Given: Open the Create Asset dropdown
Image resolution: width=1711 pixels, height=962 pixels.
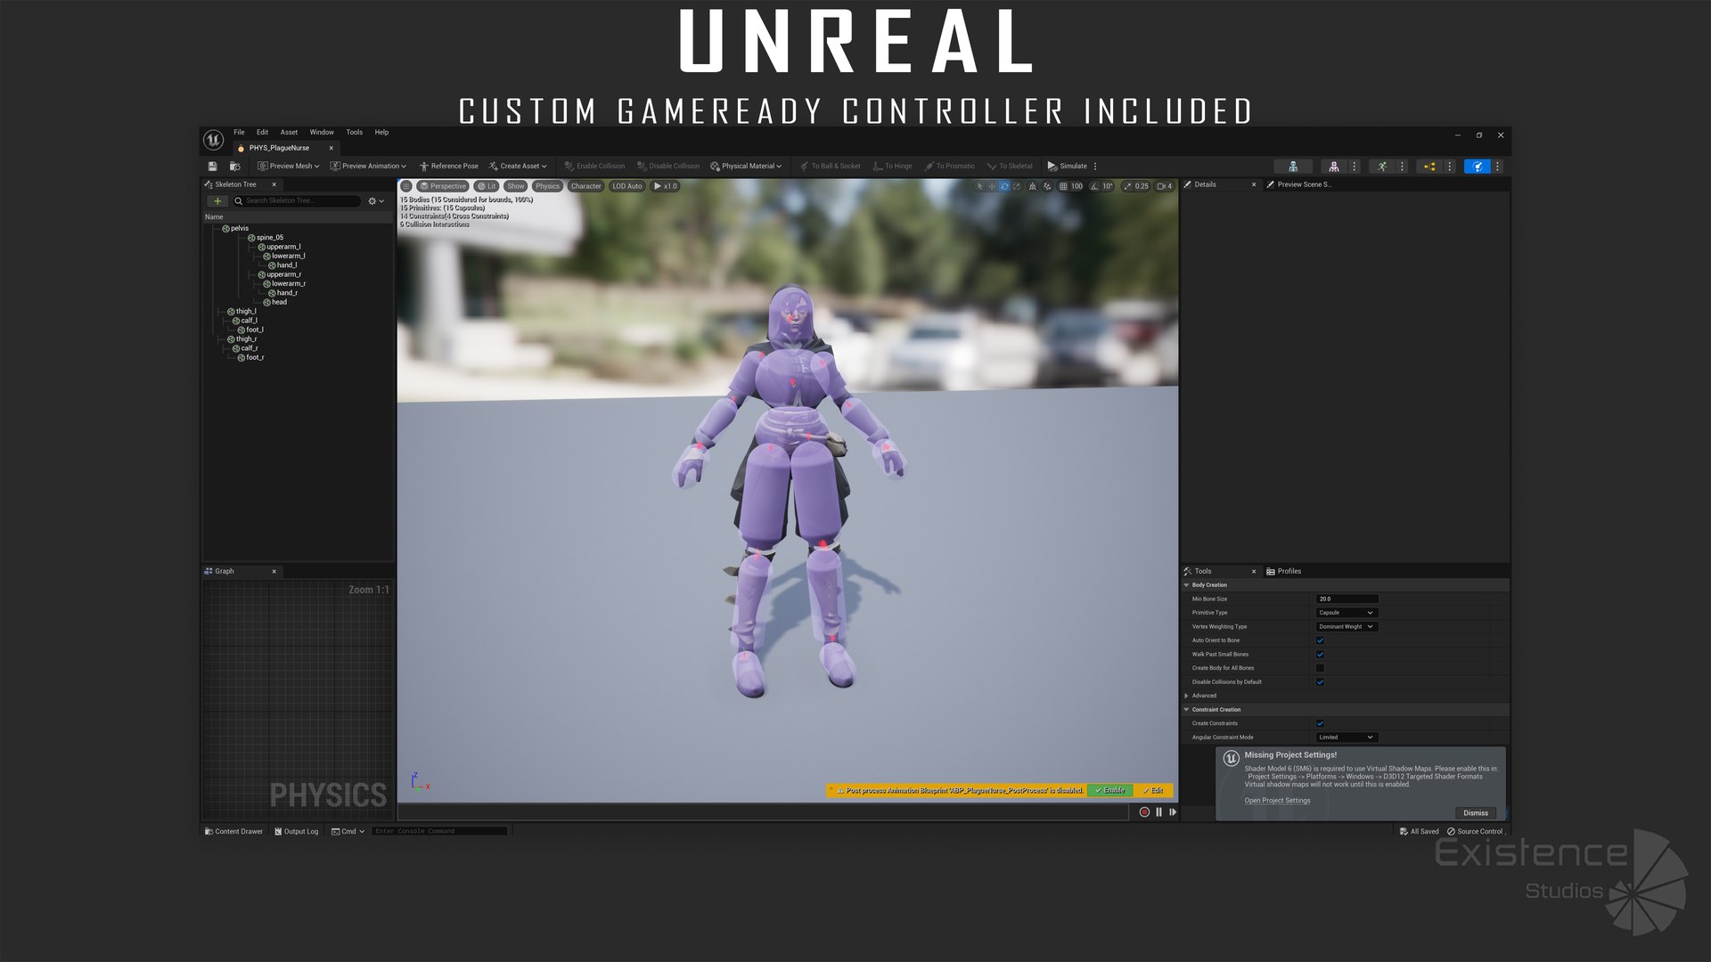Looking at the screenshot, I should click(518, 166).
